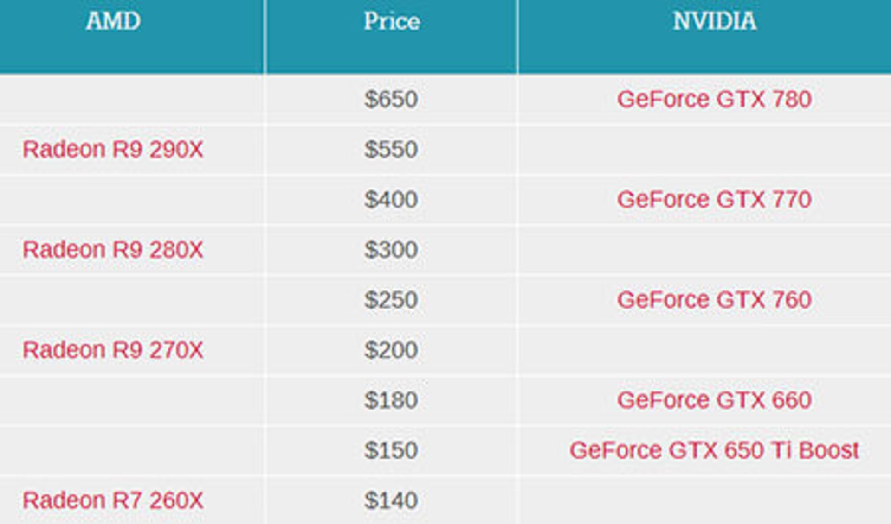The width and height of the screenshot is (891, 524).
Task: Click the AMD column header
Action: (113, 21)
